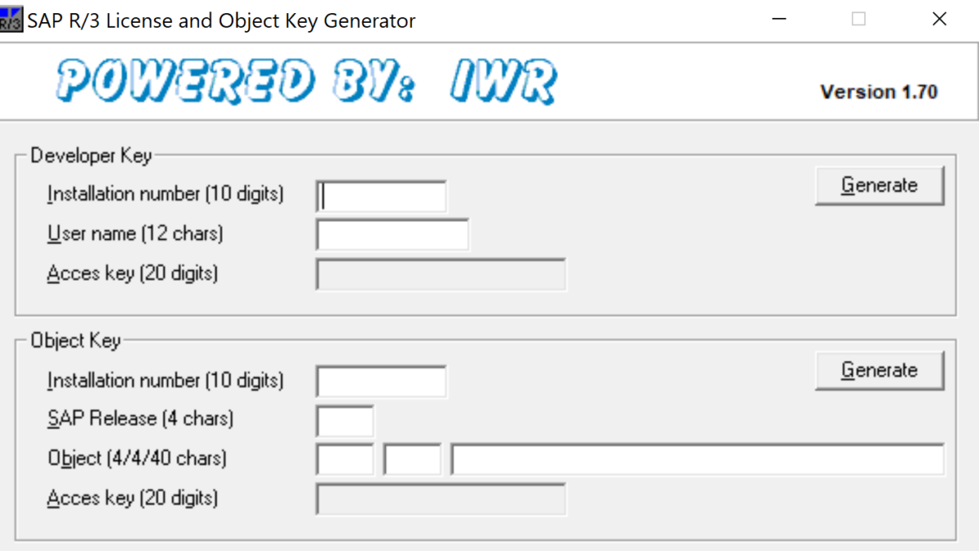Click the POWERED BY: IWR logo
979x551 pixels.
pos(306,81)
